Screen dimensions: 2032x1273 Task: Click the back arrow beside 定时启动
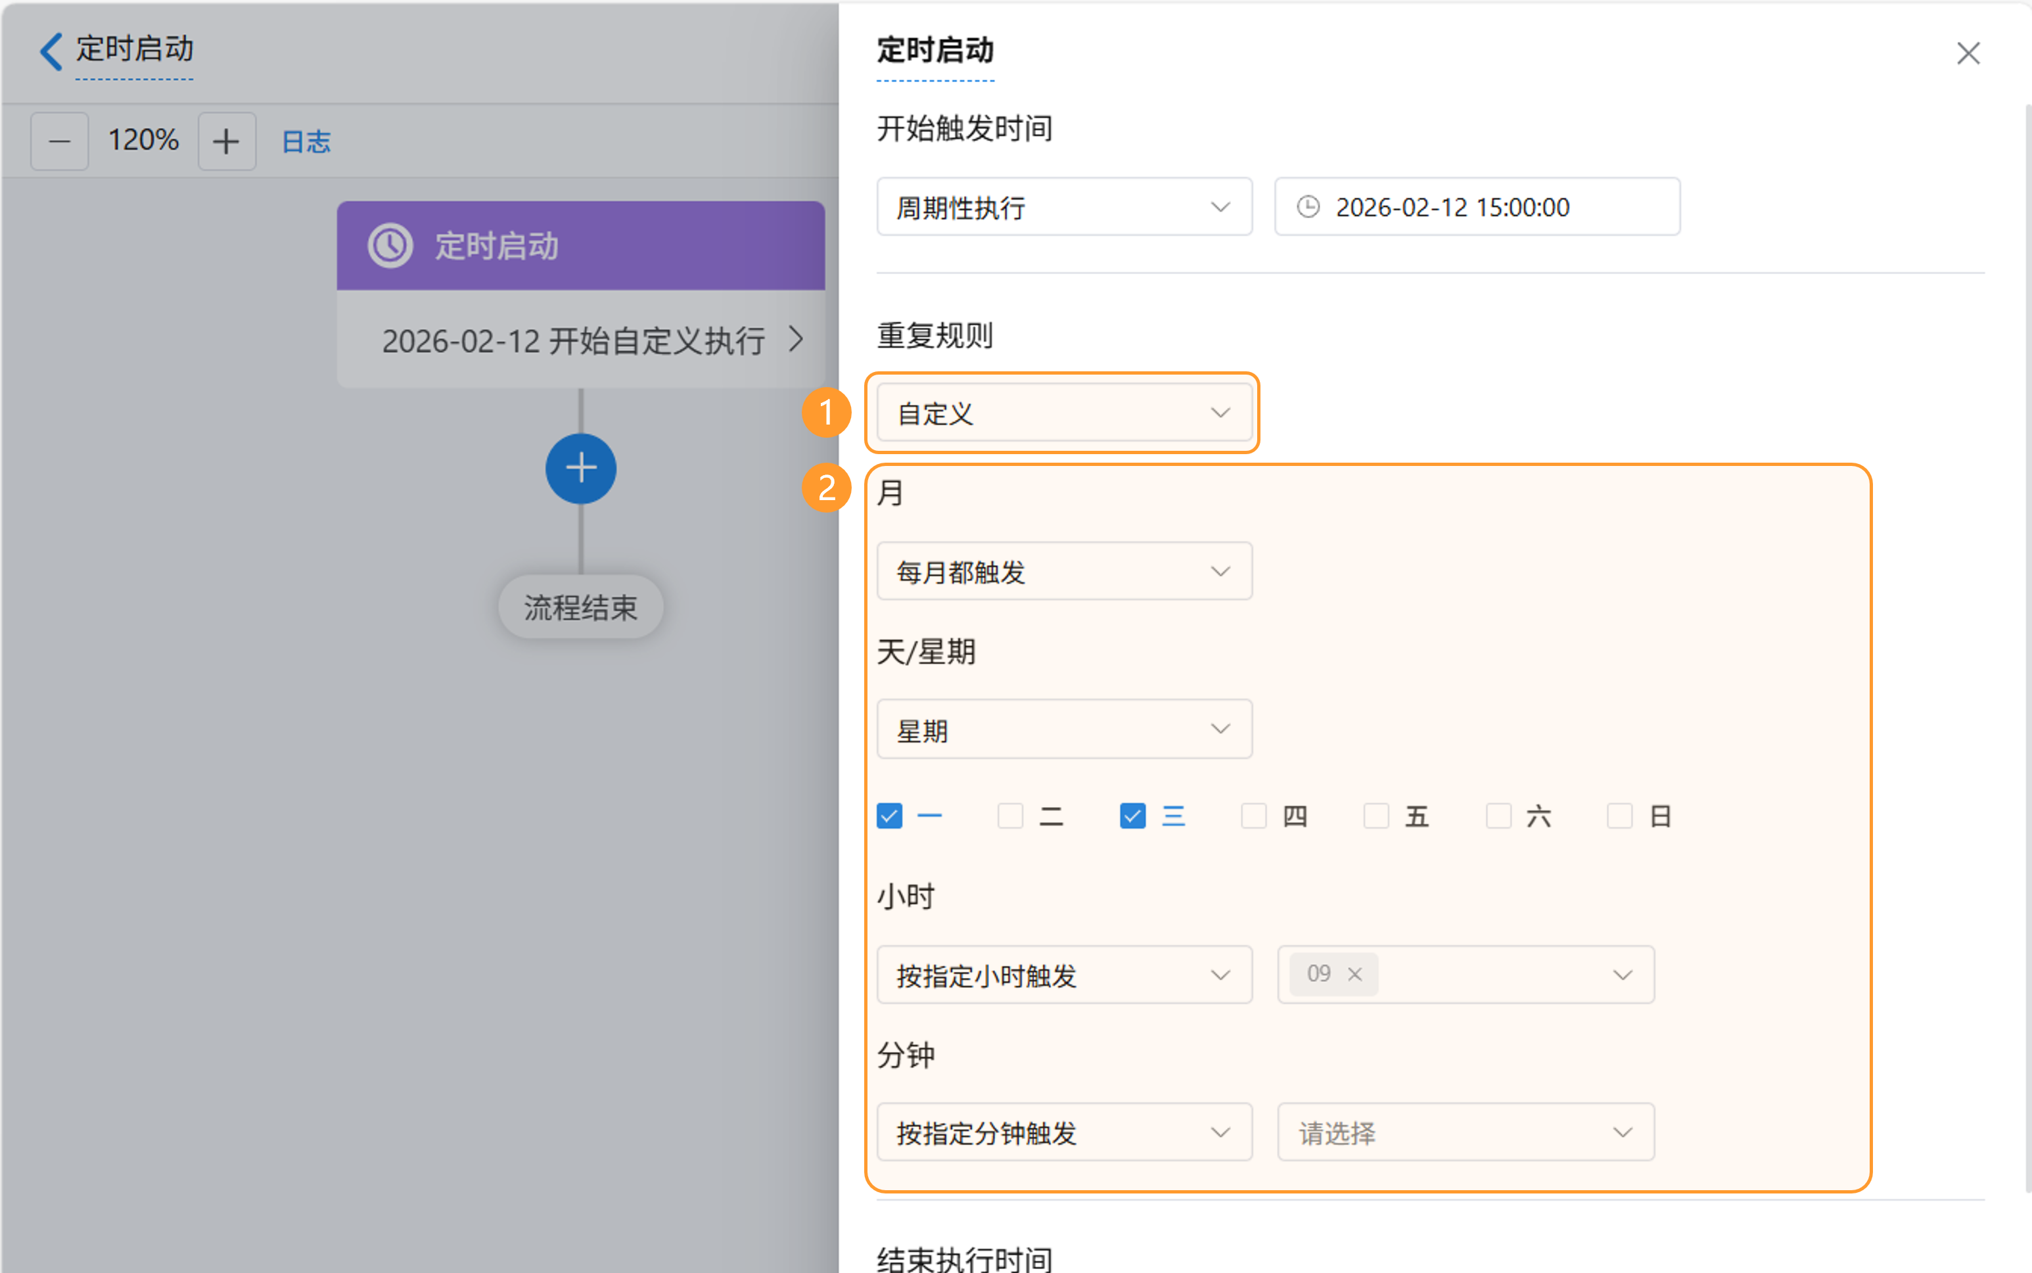pyautogui.click(x=51, y=51)
